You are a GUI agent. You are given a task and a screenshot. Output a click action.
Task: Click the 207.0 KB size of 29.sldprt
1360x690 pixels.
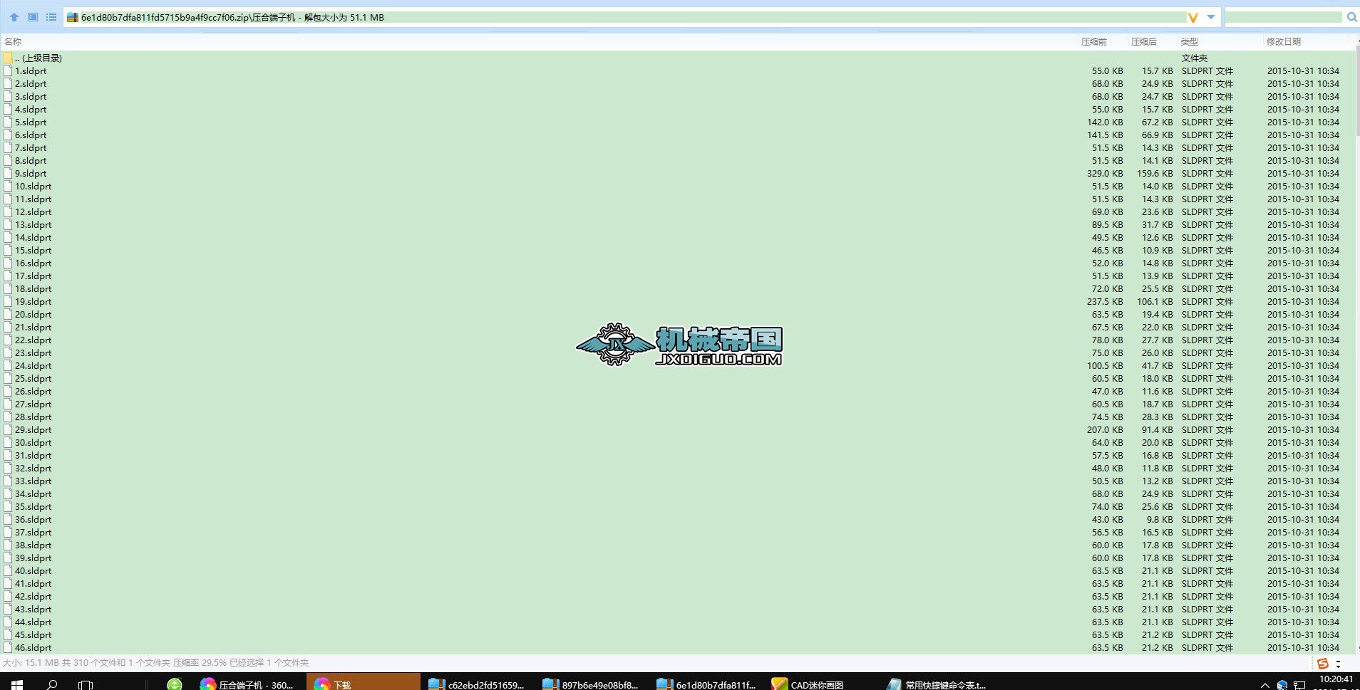click(1105, 429)
